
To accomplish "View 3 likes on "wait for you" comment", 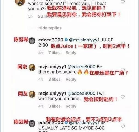I will [x=54, y=106].
